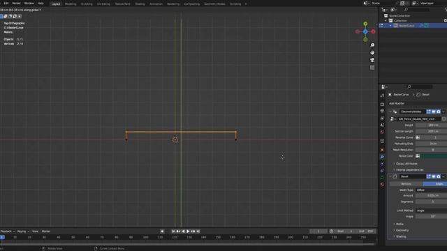Open the Width Type Offset dropdown

click(432, 190)
